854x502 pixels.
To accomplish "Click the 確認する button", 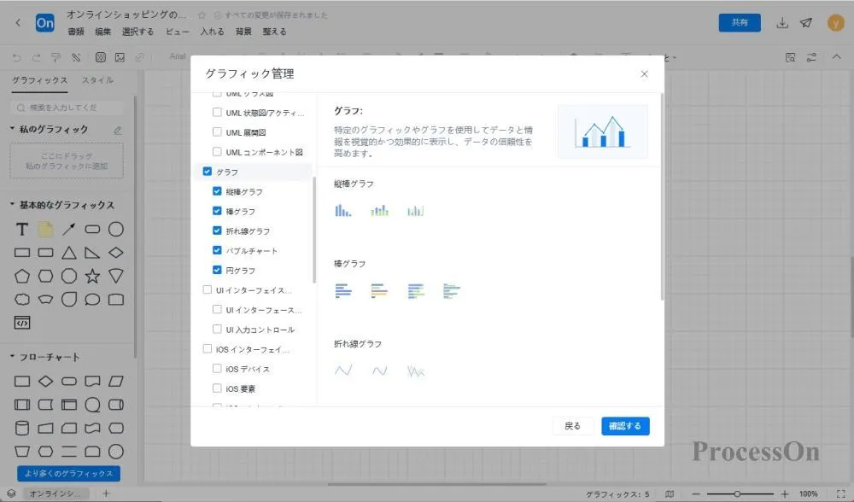I will click(x=625, y=426).
